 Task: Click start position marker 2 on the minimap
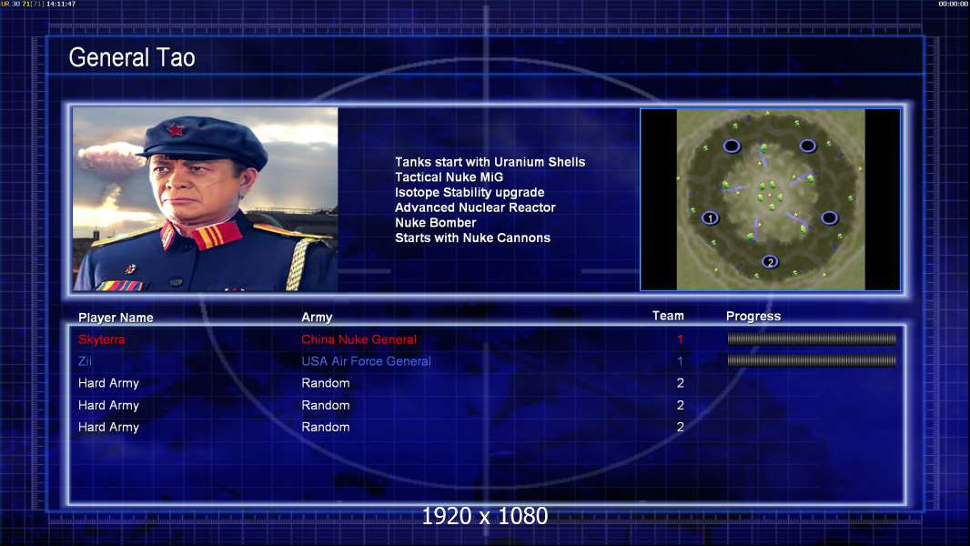(770, 261)
